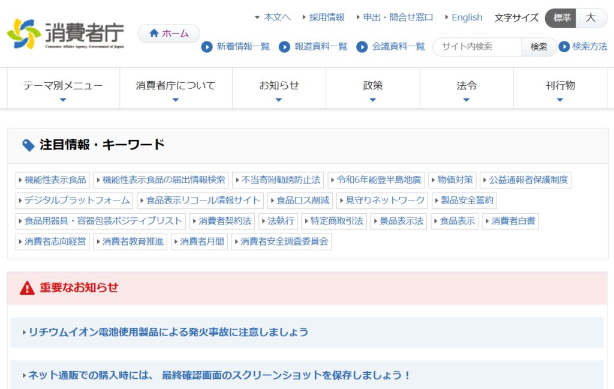
Task: Select 消費者庁について in the navigation
Action: tap(175, 86)
